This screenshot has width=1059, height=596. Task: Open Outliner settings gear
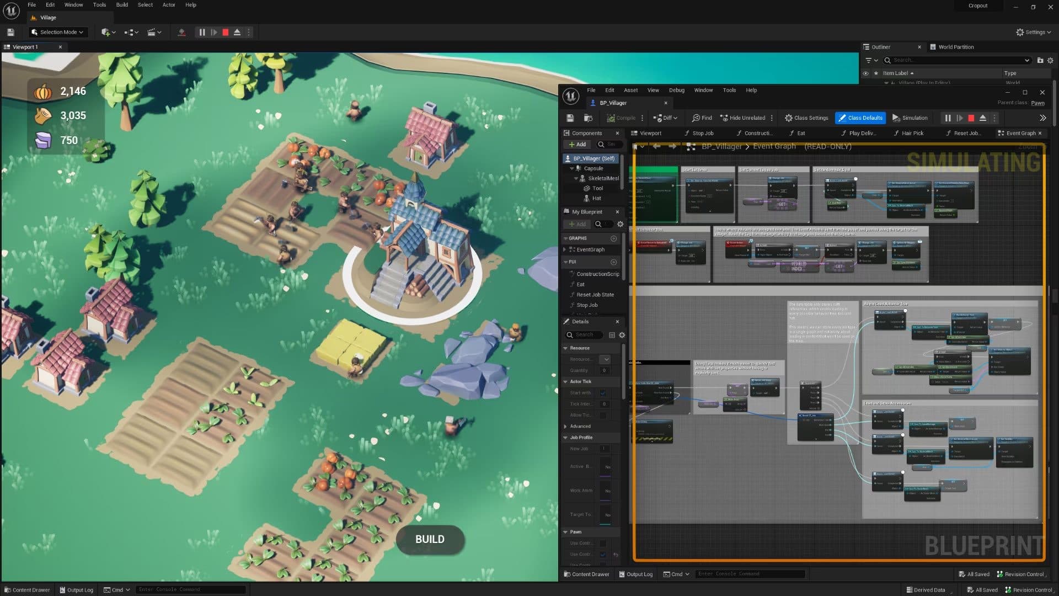(x=1050, y=60)
